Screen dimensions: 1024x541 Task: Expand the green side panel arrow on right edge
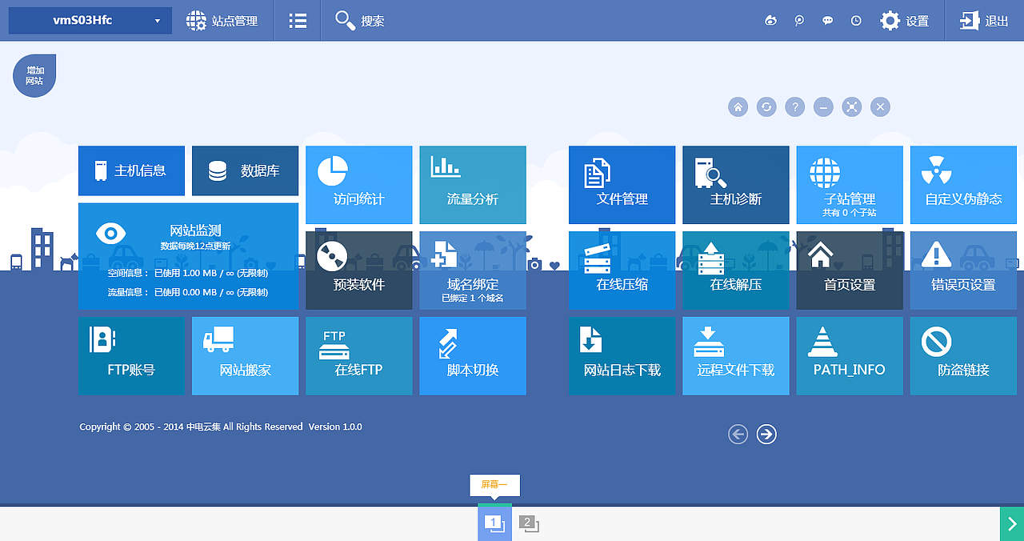coord(1013,523)
